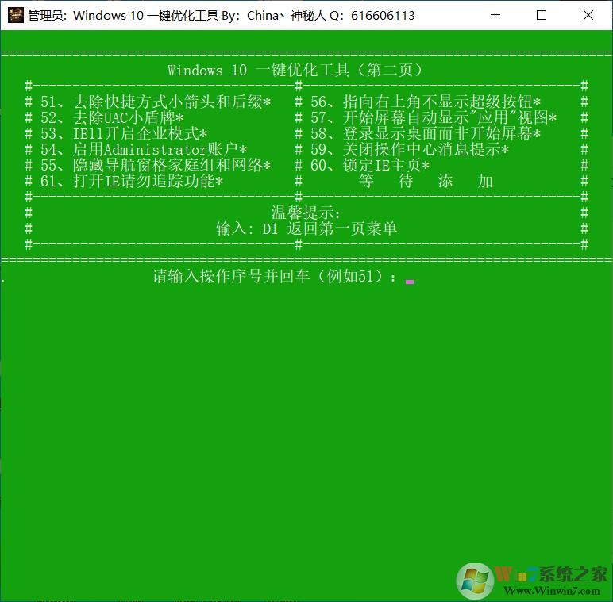Click option 52、去除UAC小盾牌
This screenshot has width=613, height=602.
[x=112, y=118]
